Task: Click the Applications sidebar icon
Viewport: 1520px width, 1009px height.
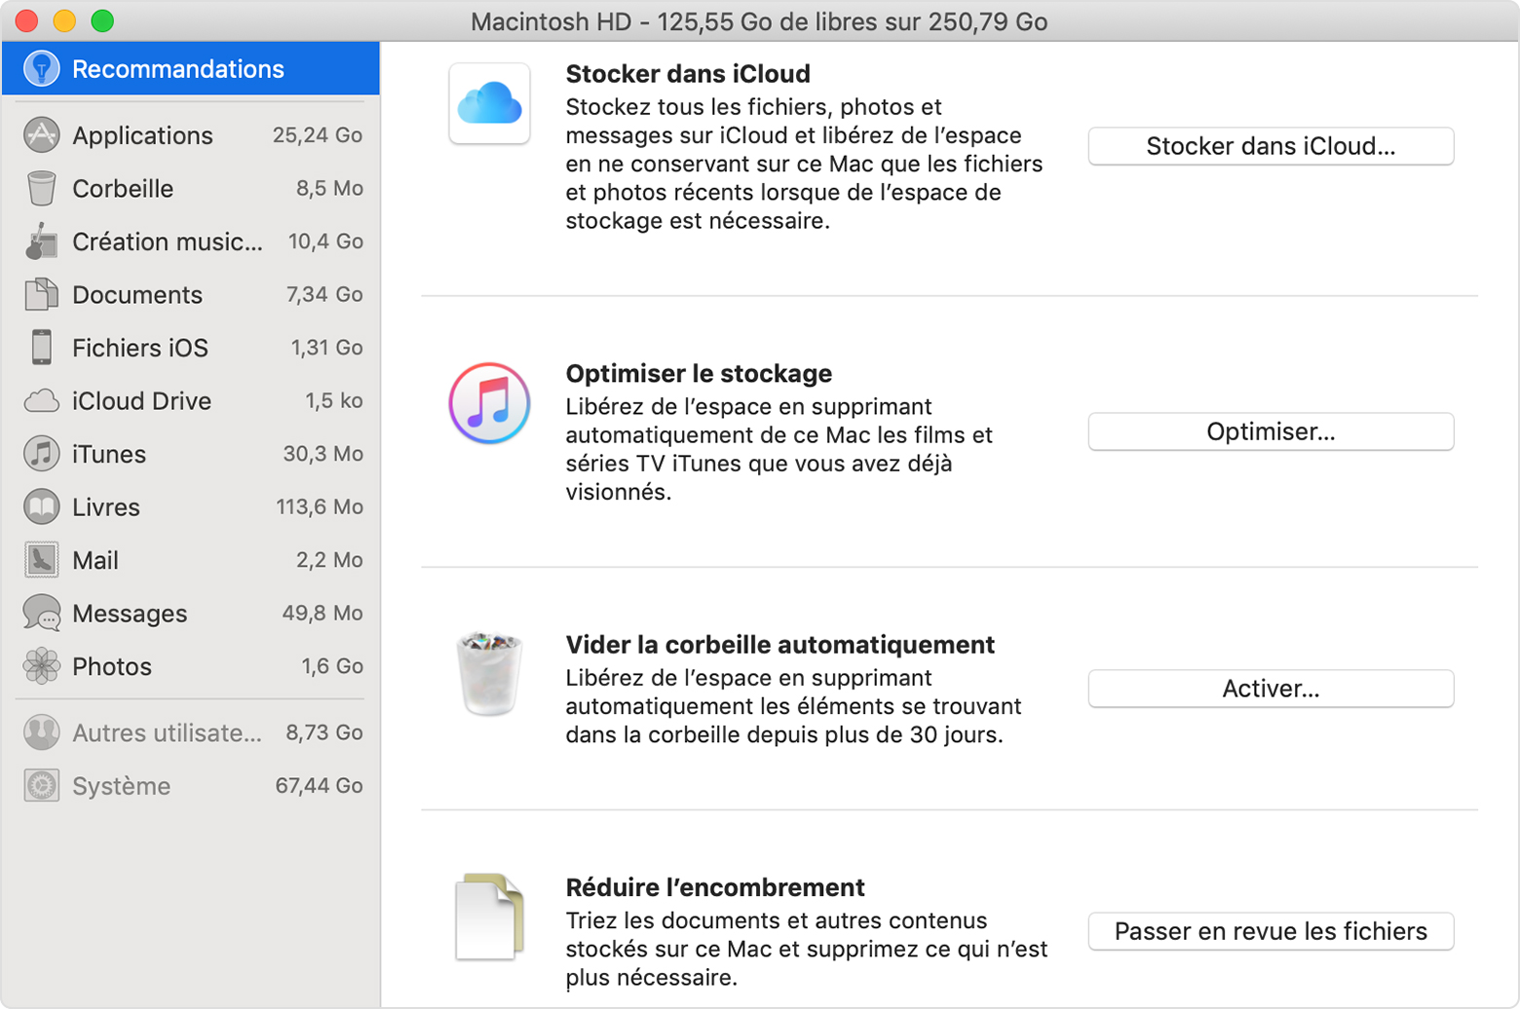Action: (x=41, y=135)
